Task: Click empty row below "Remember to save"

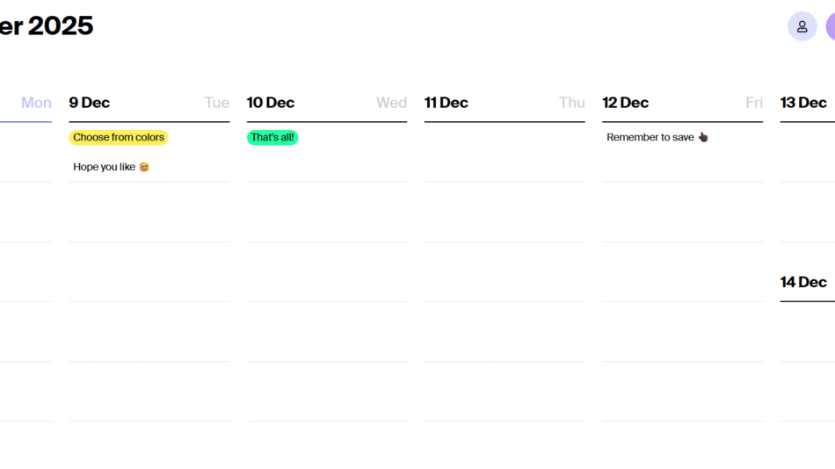Action: [682, 167]
